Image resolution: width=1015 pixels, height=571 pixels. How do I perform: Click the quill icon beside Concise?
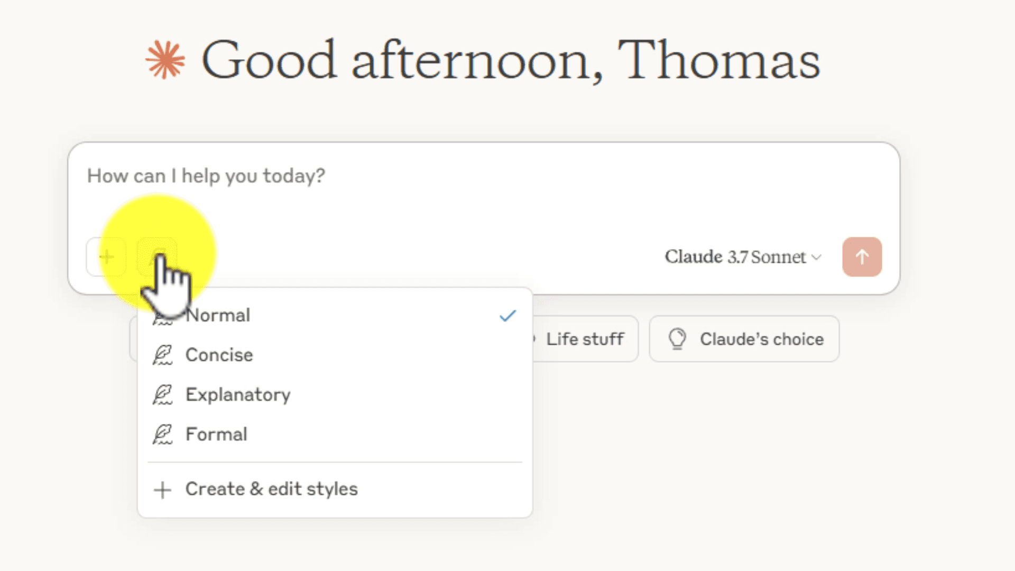click(x=163, y=355)
